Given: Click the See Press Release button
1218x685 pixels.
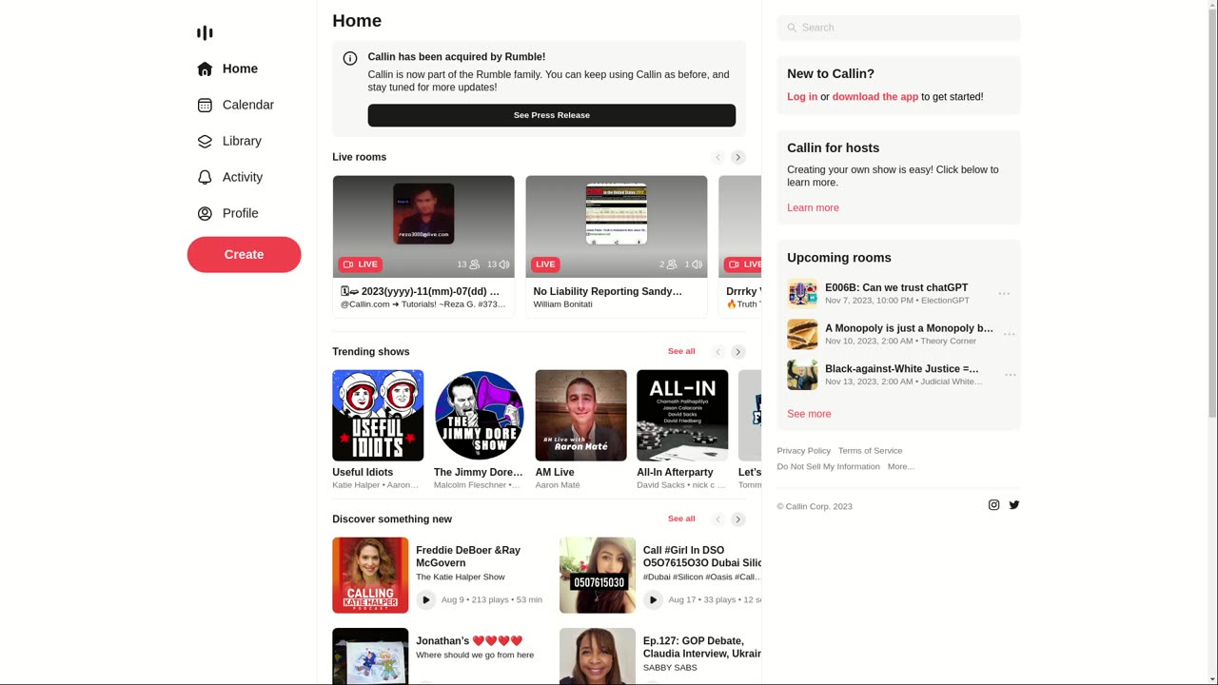Looking at the screenshot, I should [x=552, y=115].
